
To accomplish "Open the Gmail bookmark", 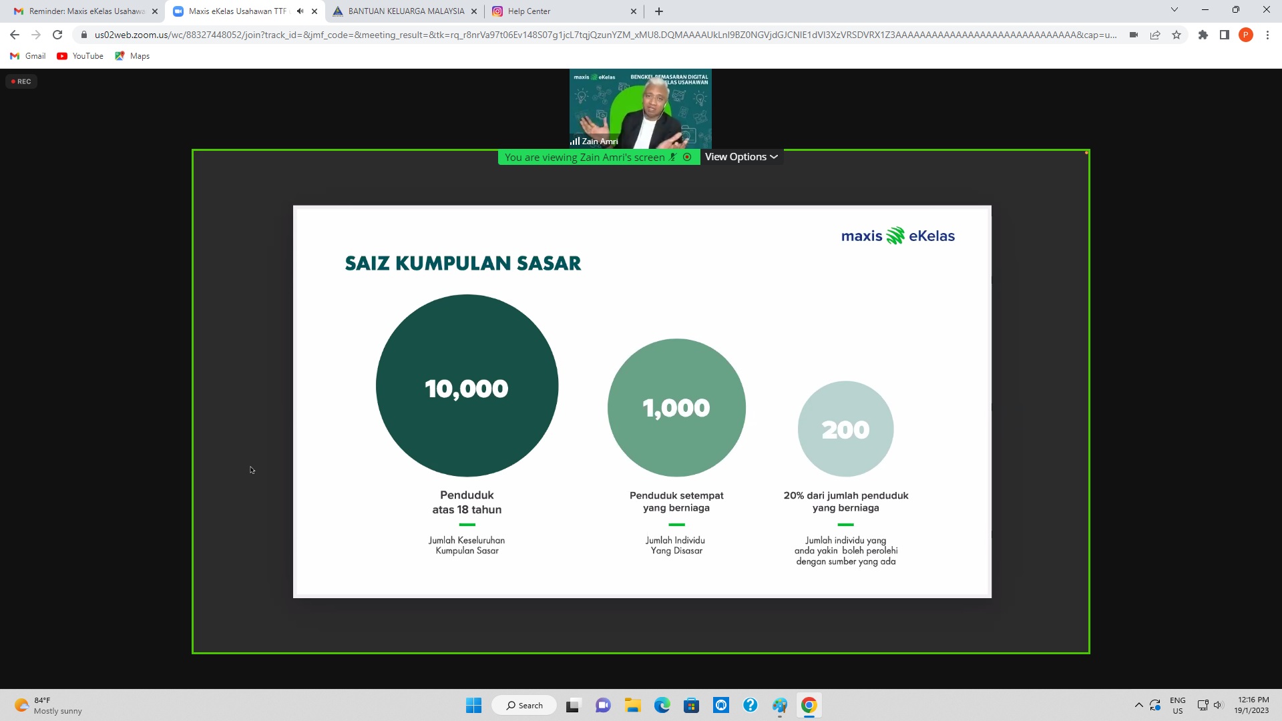I will [28, 56].
